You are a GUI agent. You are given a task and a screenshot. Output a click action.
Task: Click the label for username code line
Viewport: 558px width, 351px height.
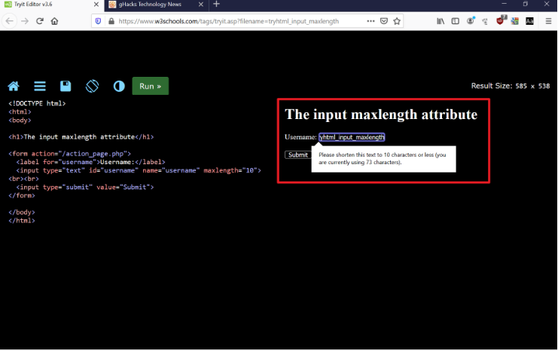click(x=91, y=162)
